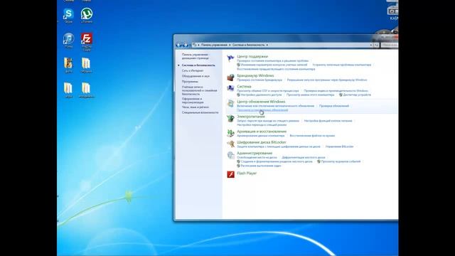Click Включение или отключение автоматического обновления
Viewport: 455px width, 256px height.
pyautogui.click(x=276, y=106)
